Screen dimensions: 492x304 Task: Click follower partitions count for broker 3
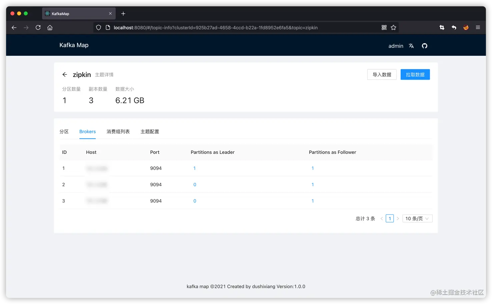click(x=313, y=201)
